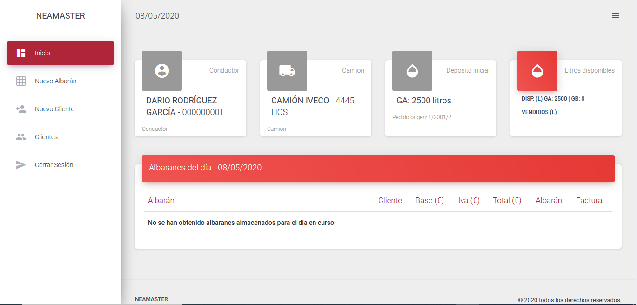Click the Cliente column header
The image size is (637, 305).
[390, 200]
